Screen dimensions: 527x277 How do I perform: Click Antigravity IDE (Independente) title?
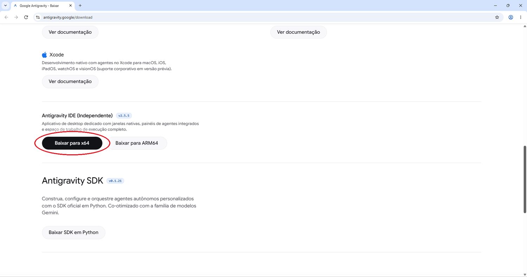(77, 115)
